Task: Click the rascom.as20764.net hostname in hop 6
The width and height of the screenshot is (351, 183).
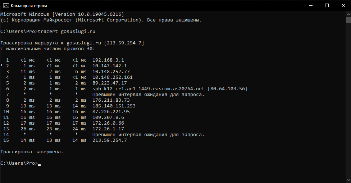Action: point(149,89)
